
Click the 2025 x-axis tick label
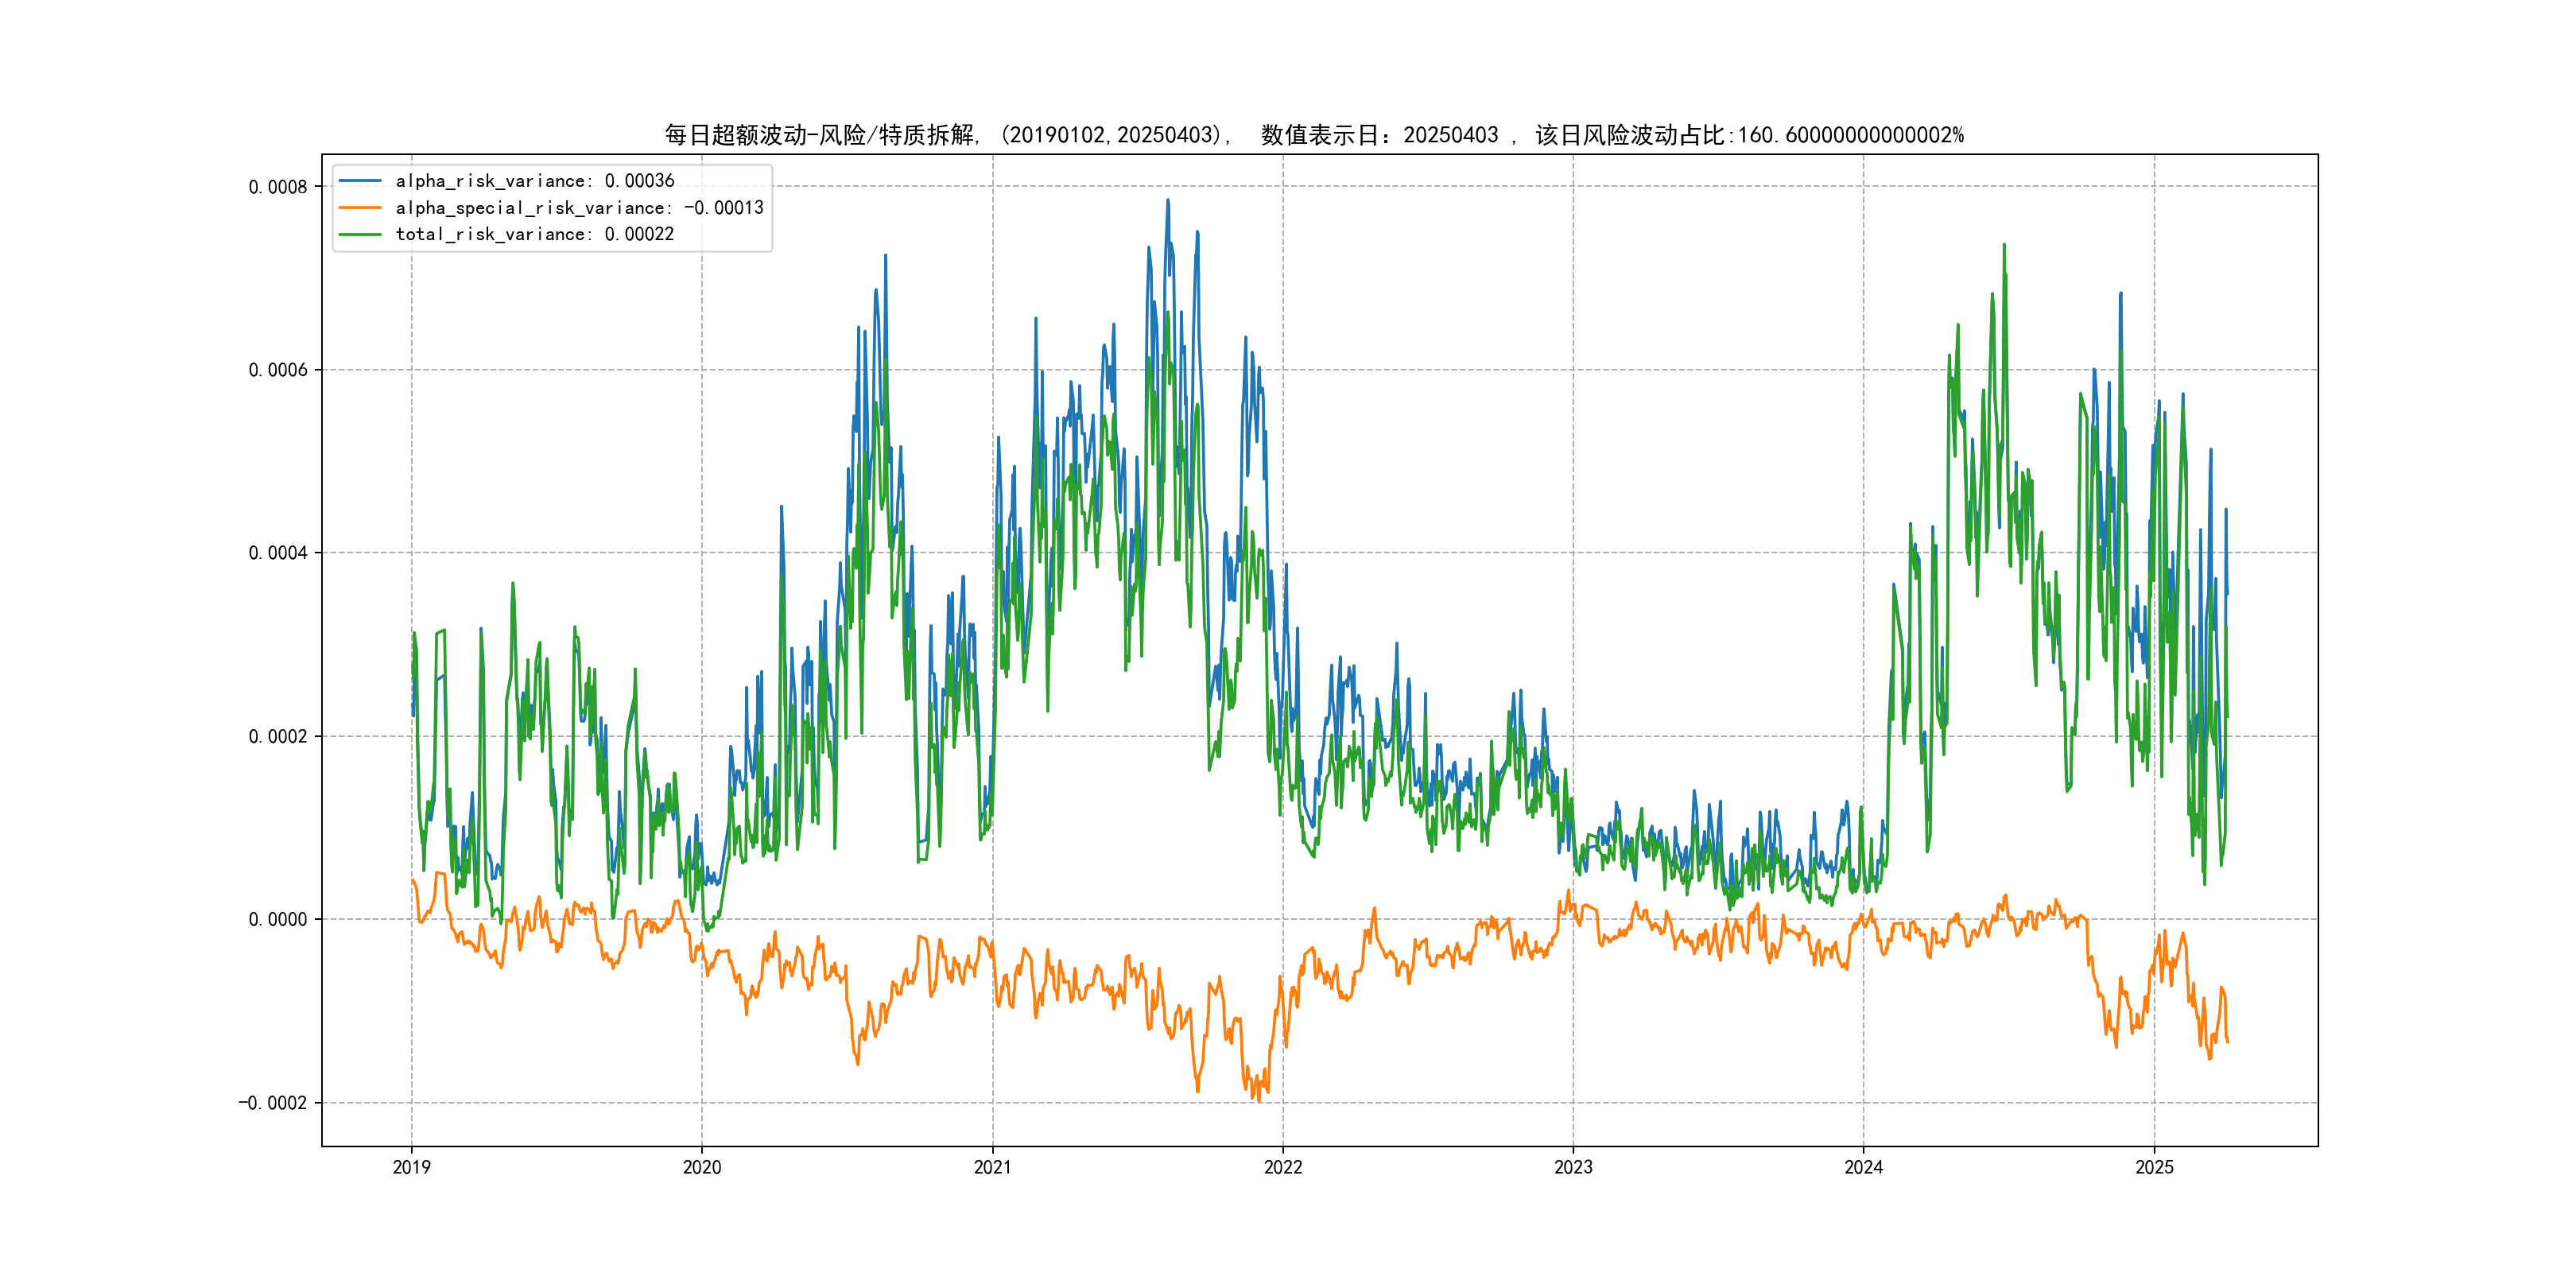[2154, 1167]
